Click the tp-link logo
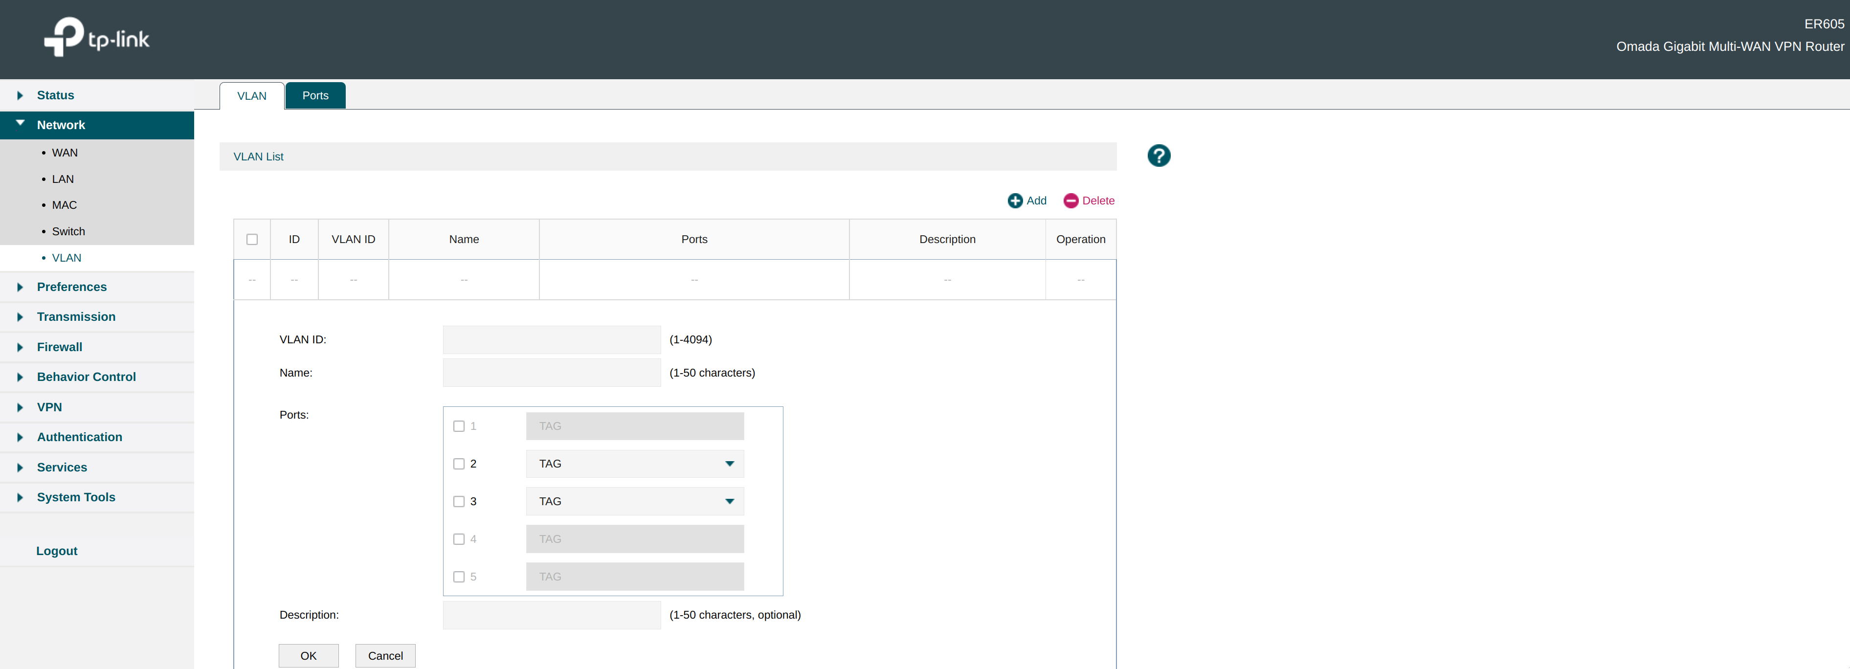Image resolution: width=1850 pixels, height=669 pixels. coord(97,37)
